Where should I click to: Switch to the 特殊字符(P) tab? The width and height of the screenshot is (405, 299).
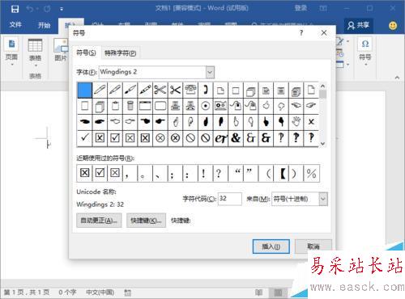click(121, 53)
